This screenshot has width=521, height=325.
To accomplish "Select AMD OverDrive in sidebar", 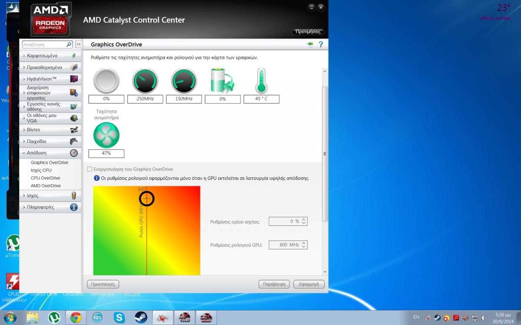I will pos(46,186).
